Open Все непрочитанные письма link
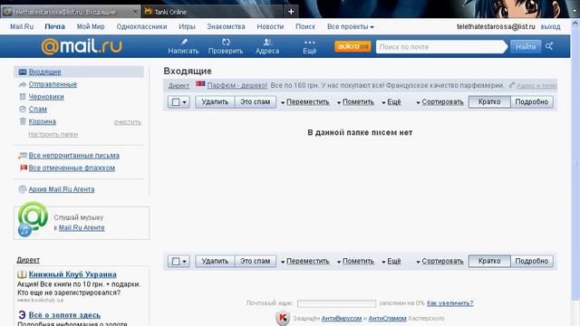Image resolution: width=580 pixels, height=326 pixels. coord(74,156)
